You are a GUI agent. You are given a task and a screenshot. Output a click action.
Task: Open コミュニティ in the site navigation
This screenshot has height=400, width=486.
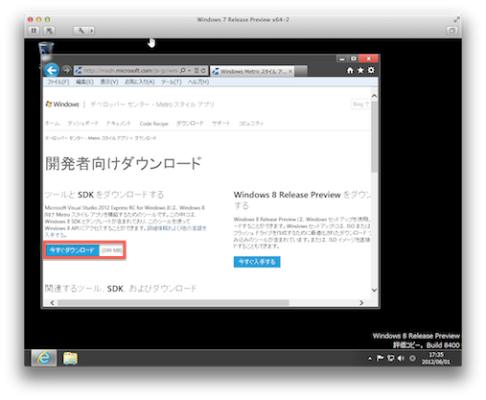[x=251, y=124]
